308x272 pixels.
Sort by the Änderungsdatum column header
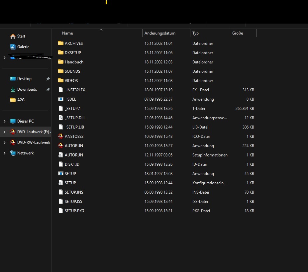coord(160,33)
